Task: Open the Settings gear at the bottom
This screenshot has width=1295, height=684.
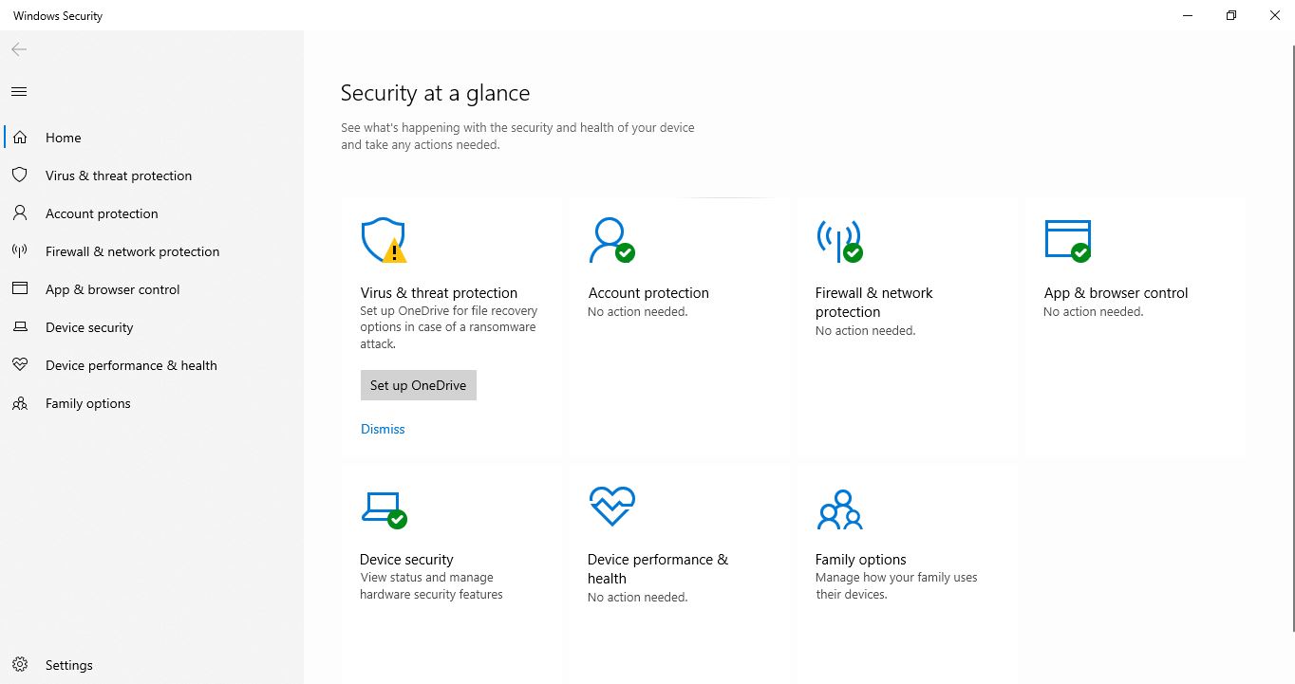Action: (19, 664)
